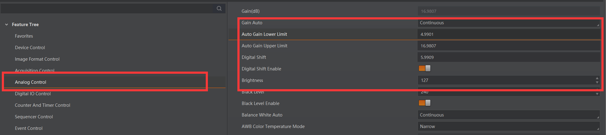Select Sequencer Control category
Screen dimensions: 606x135
[34, 117]
